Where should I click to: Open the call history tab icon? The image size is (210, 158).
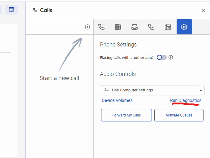coord(101,27)
